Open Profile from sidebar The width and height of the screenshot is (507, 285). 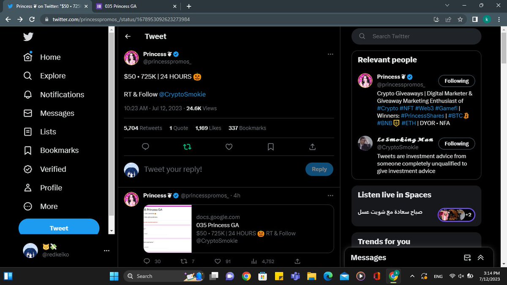[43, 187]
